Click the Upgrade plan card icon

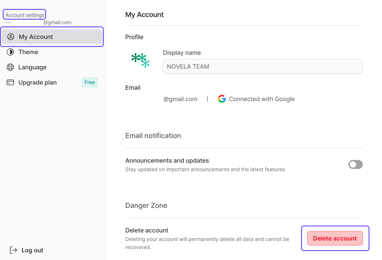(x=10, y=82)
